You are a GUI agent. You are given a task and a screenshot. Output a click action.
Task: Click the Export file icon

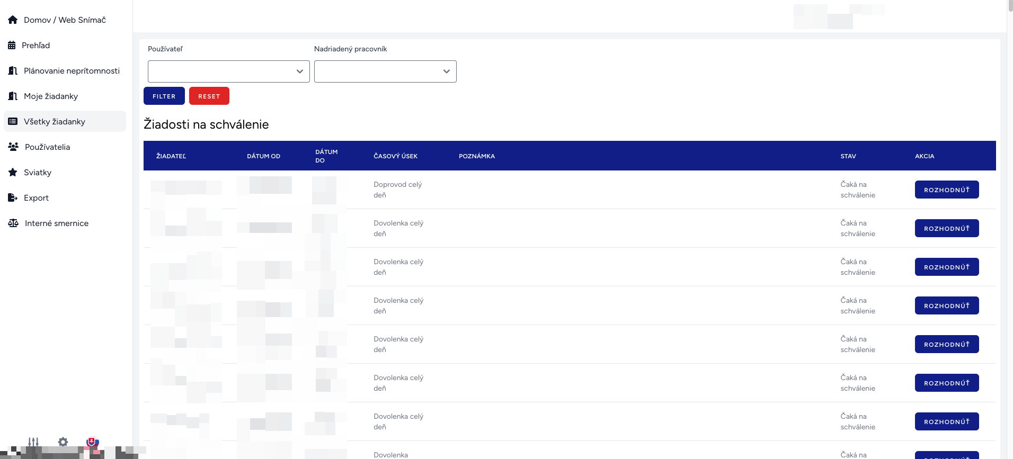click(x=13, y=197)
